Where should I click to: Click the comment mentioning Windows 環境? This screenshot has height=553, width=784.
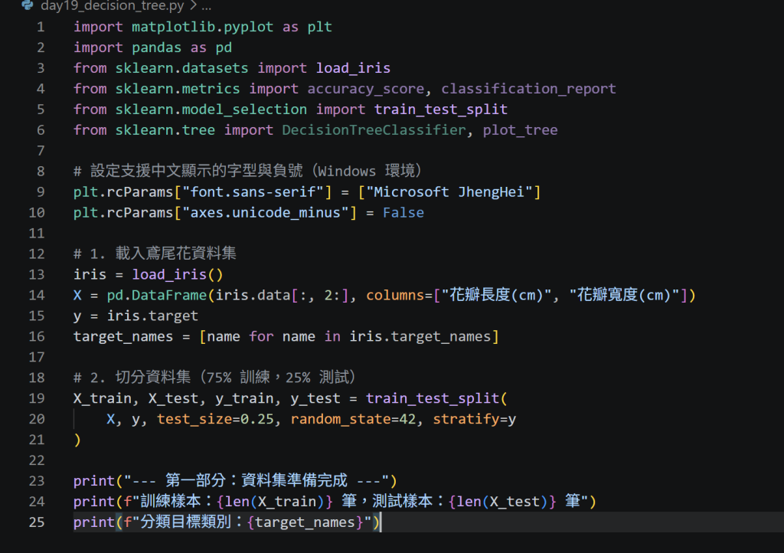point(248,171)
